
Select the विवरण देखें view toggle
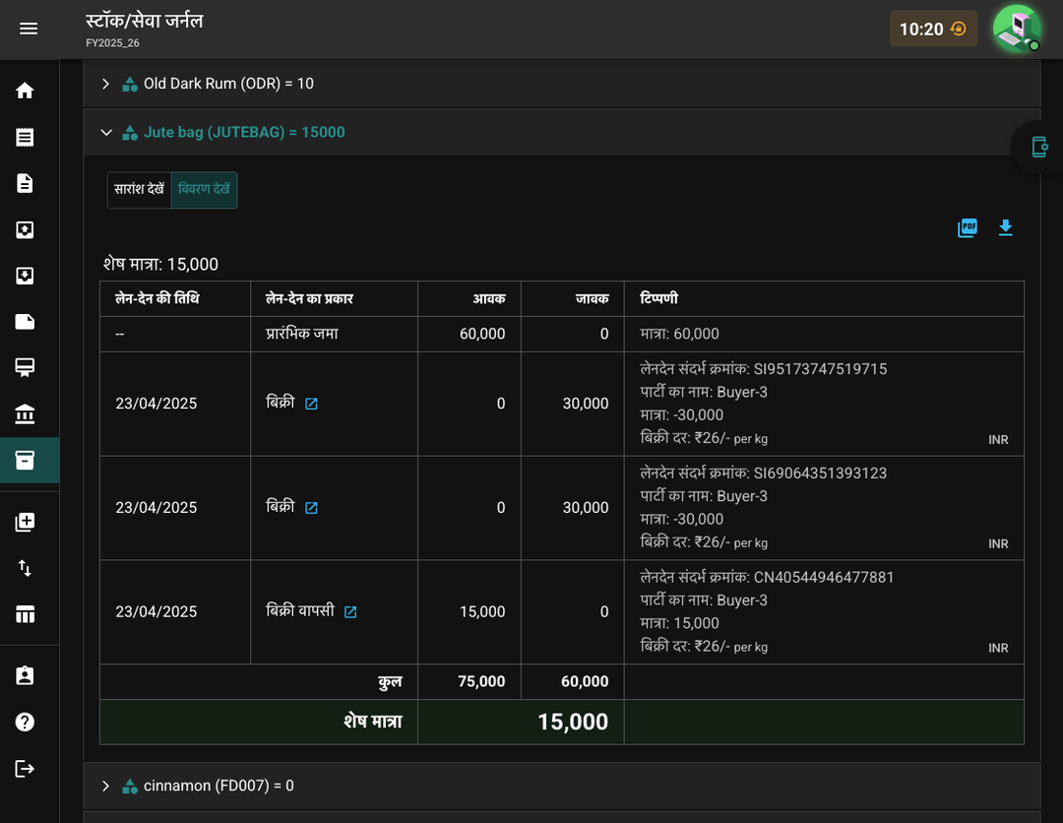point(204,189)
